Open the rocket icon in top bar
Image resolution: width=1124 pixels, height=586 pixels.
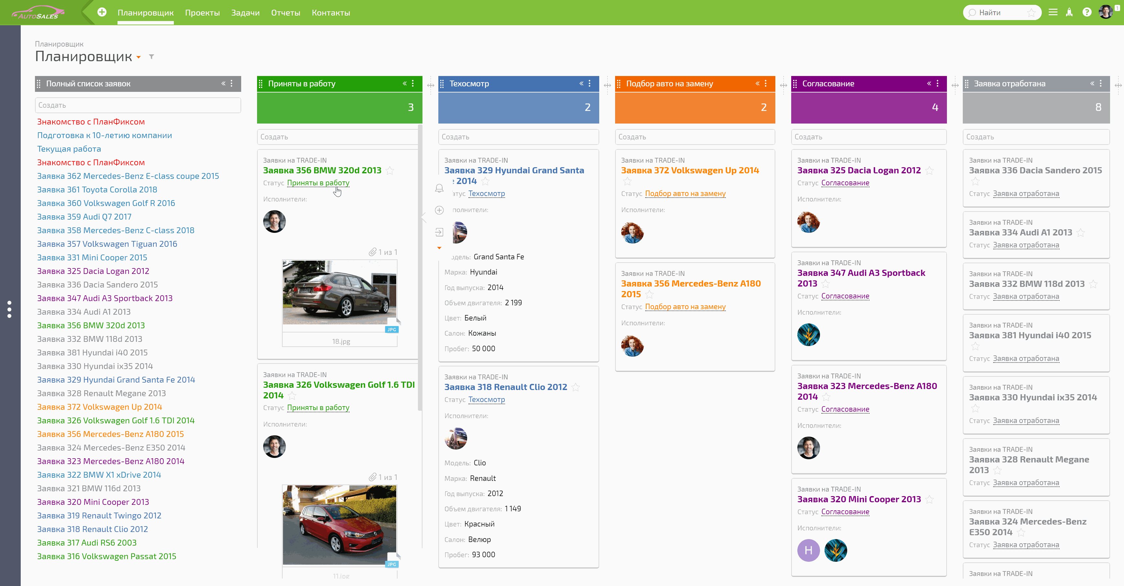[x=1069, y=12]
